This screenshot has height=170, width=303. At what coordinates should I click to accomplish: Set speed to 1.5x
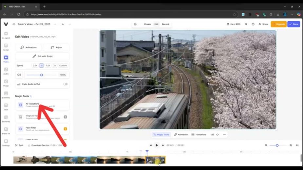(x=48, y=66)
